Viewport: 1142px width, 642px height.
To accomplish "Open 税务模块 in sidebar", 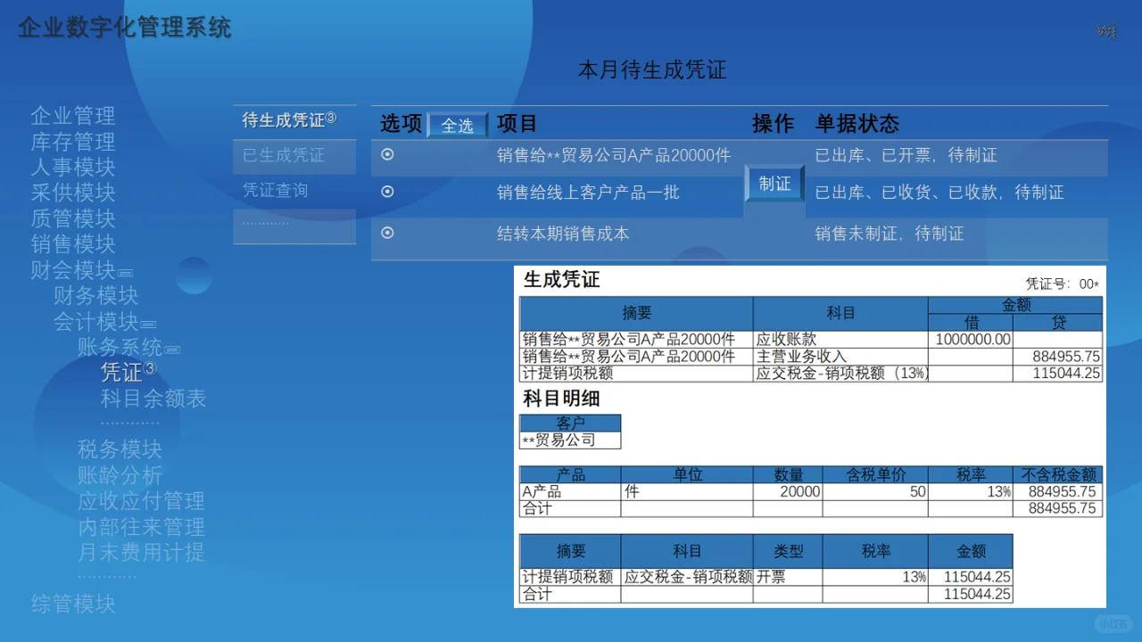I will (120, 449).
